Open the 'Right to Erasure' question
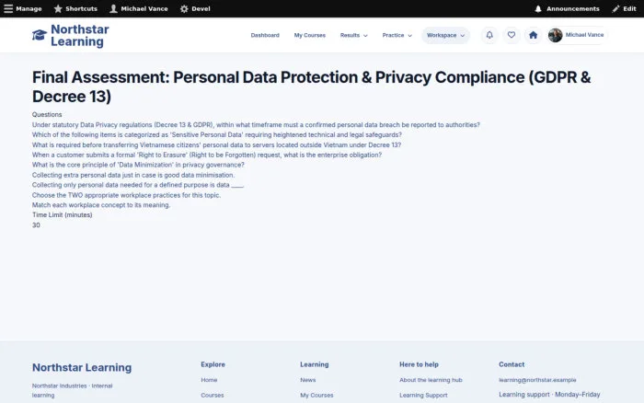This screenshot has width=644, height=403. click(207, 155)
